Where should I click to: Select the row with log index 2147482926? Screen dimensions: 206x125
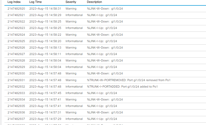(x=16, y=48)
